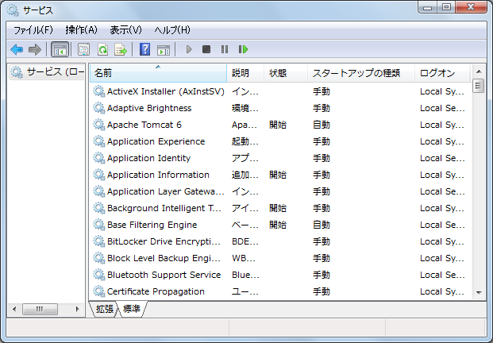Open the ファイル(F) menu
This screenshot has height=343, width=493.
33,29
